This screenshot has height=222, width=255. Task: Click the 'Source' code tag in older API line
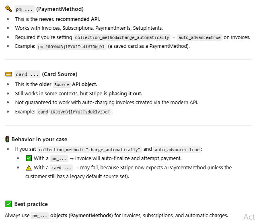[61, 84]
